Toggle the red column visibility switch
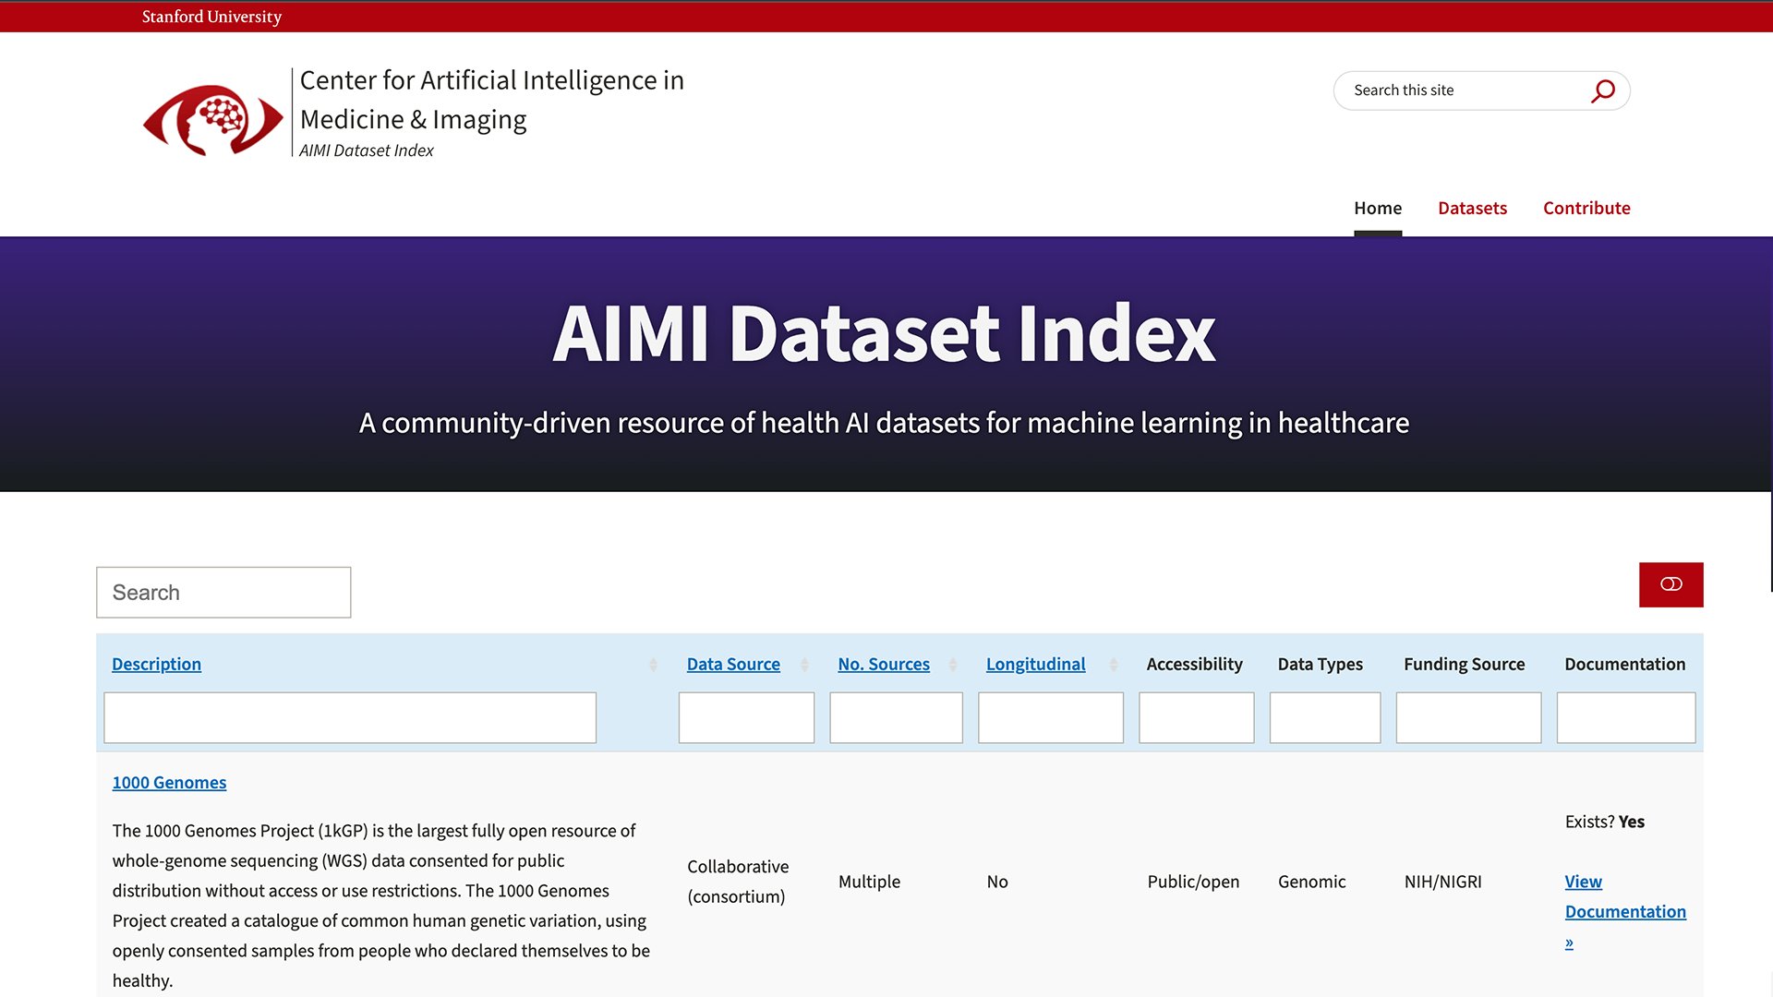This screenshot has width=1773, height=997. tap(1670, 584)
